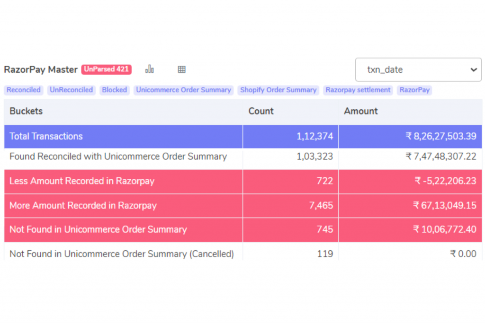Click the count value 1,03,323
The image size is (485, 323).
[x=315, y=157]
